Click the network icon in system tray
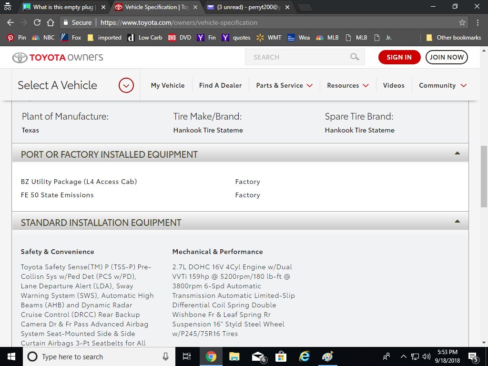 tap(415, 356)
